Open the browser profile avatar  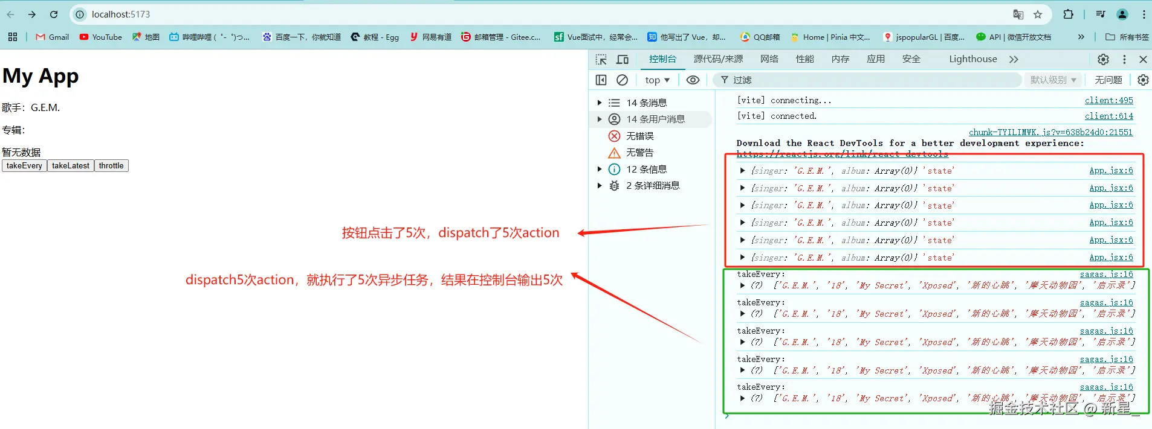pyautogui.click(x=1122, y=14)
